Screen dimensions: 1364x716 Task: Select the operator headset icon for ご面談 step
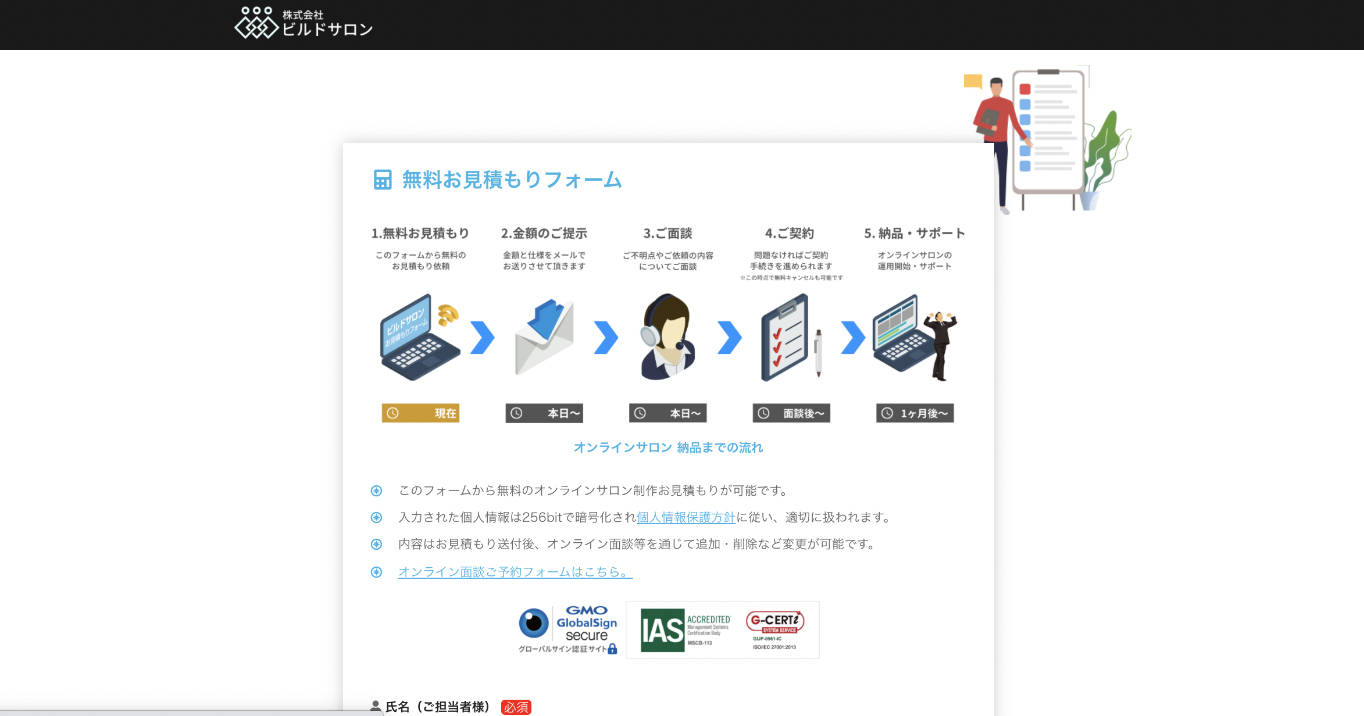coord(667,337)
